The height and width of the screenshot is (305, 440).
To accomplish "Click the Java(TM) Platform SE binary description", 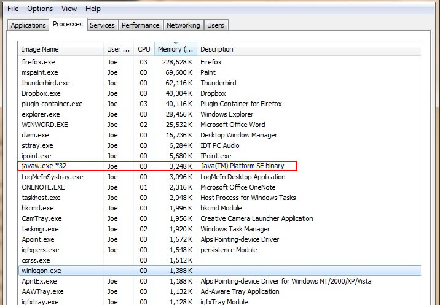I will coord(242,166).
